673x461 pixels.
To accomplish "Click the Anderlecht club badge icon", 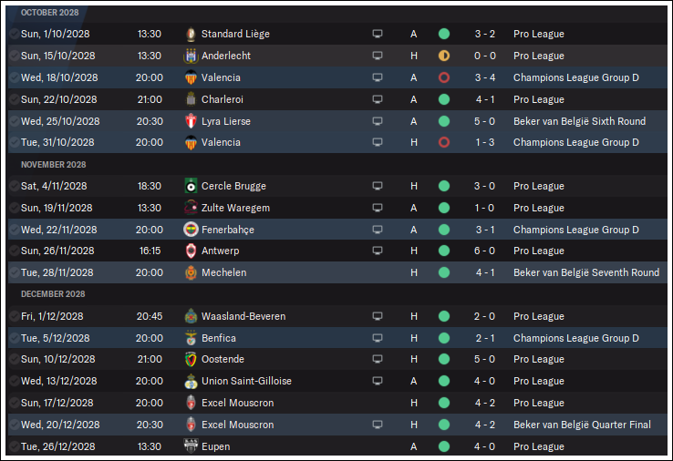I will tap(191, 56).
